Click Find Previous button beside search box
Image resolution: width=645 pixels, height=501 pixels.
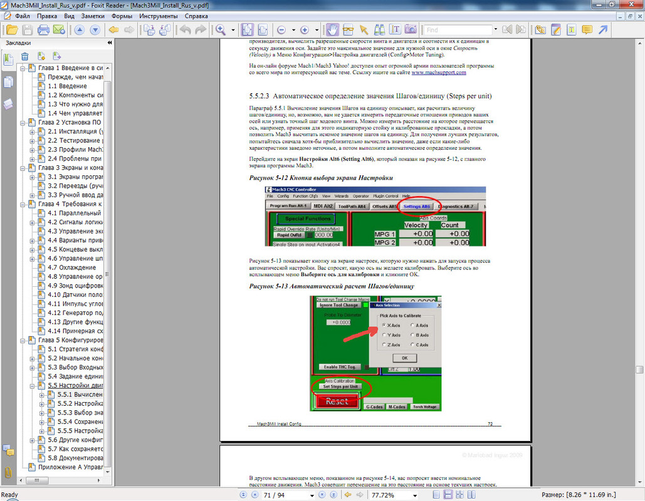(507, 29)
